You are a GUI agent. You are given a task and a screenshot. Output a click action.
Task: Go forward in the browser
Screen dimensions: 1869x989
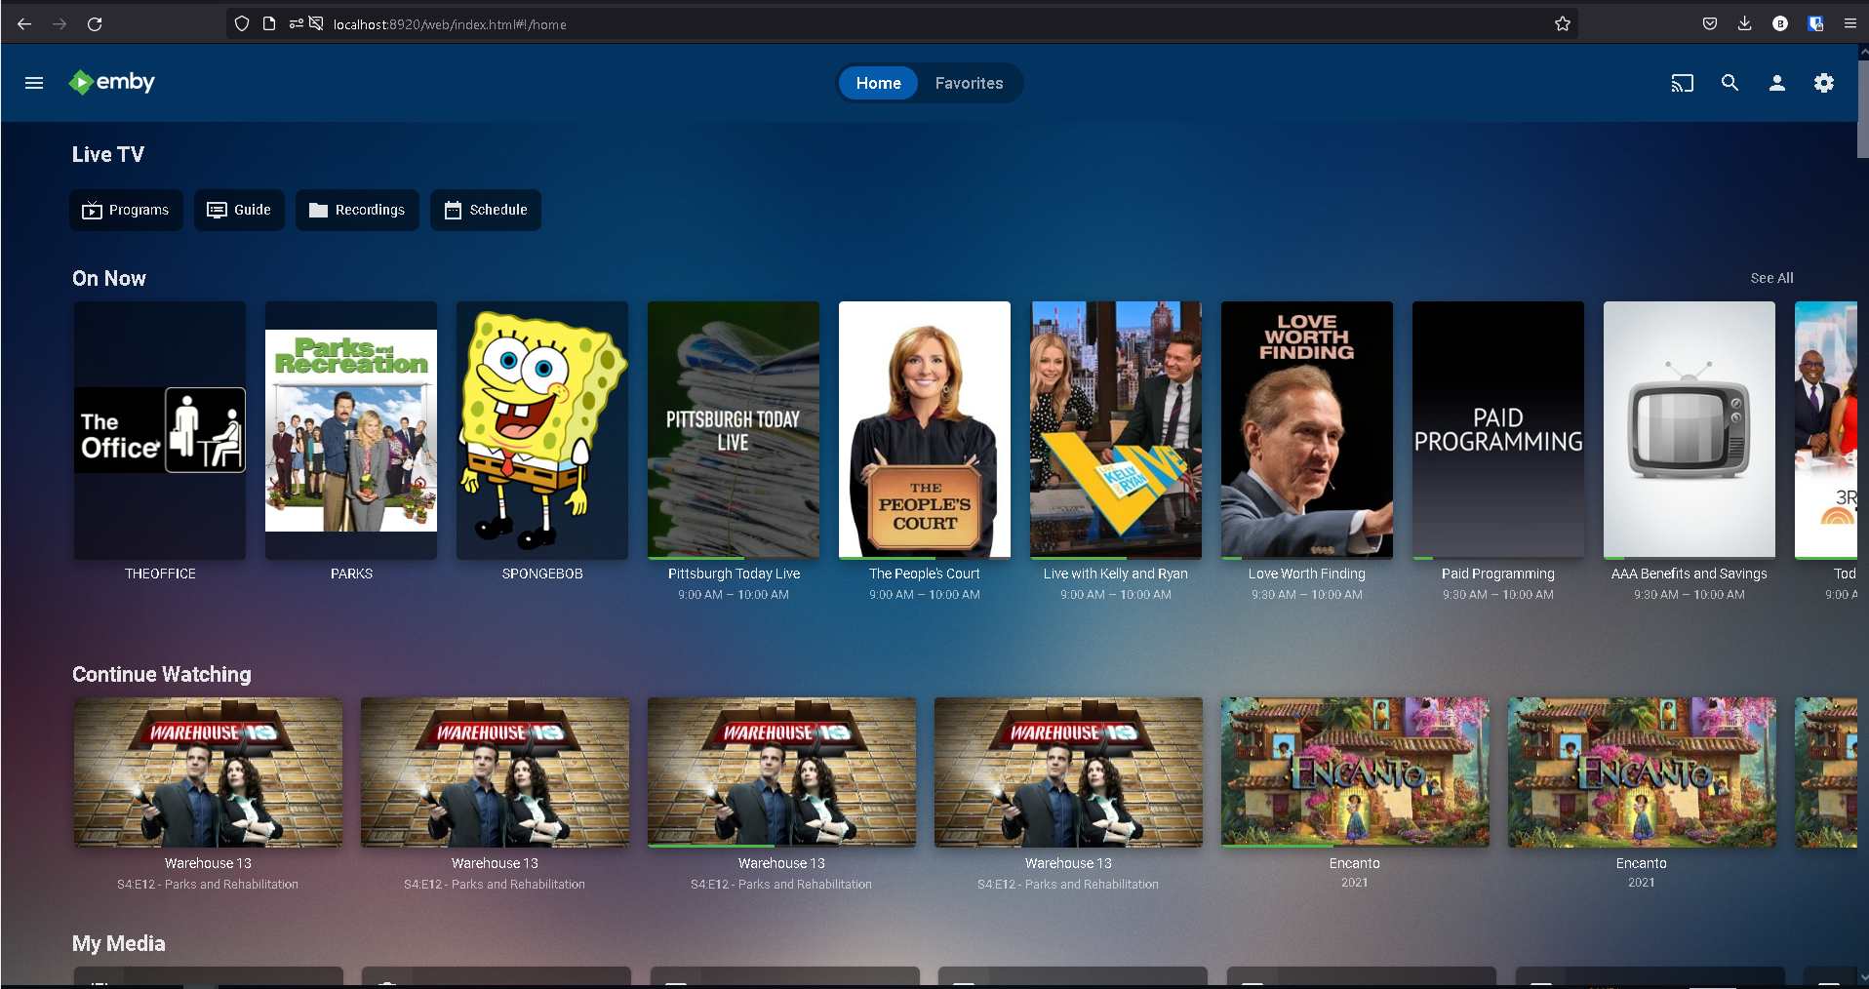pos(60,23)
